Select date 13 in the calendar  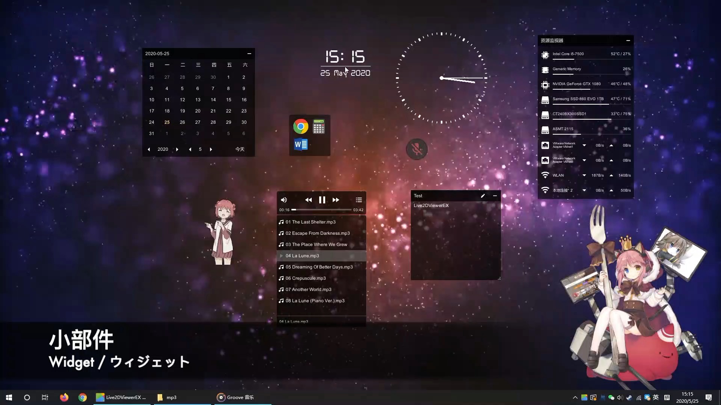pos(198,100)
